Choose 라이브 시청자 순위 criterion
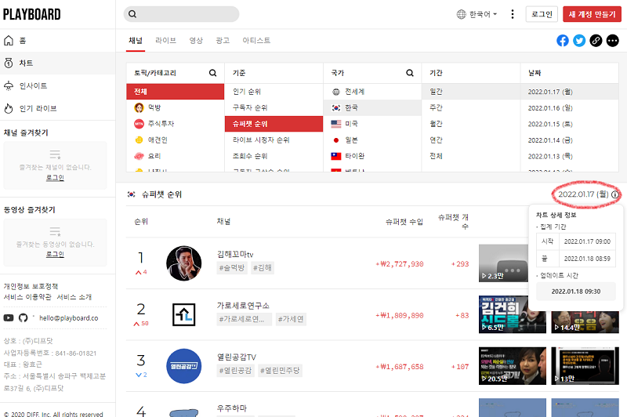Viewport: 627px width, 417px height. click(x=274, y=140)
